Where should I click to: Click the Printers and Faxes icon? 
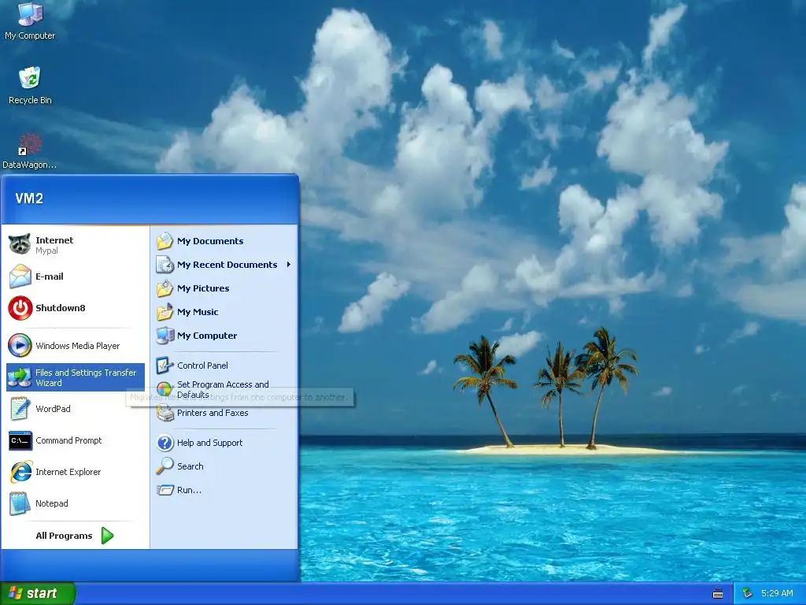coord(165,413)
